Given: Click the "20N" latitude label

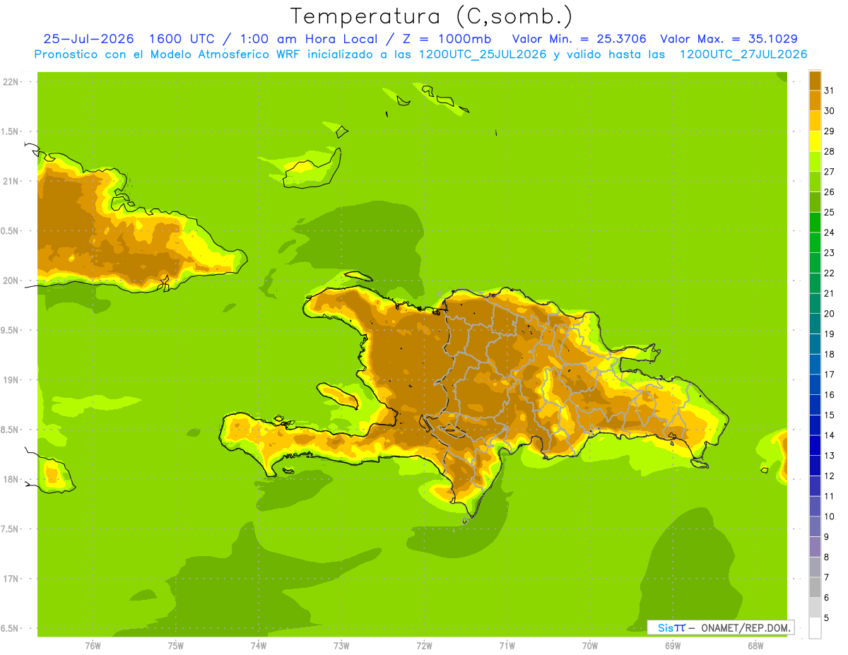Looking at the screenshot, I should click(x=11, y=281).
